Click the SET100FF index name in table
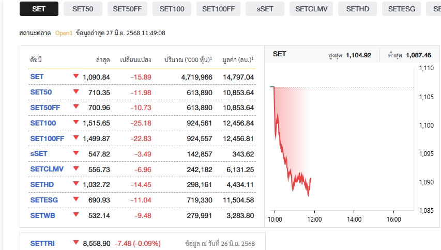This screenshot has height=250, width=441. coord(47,138)
